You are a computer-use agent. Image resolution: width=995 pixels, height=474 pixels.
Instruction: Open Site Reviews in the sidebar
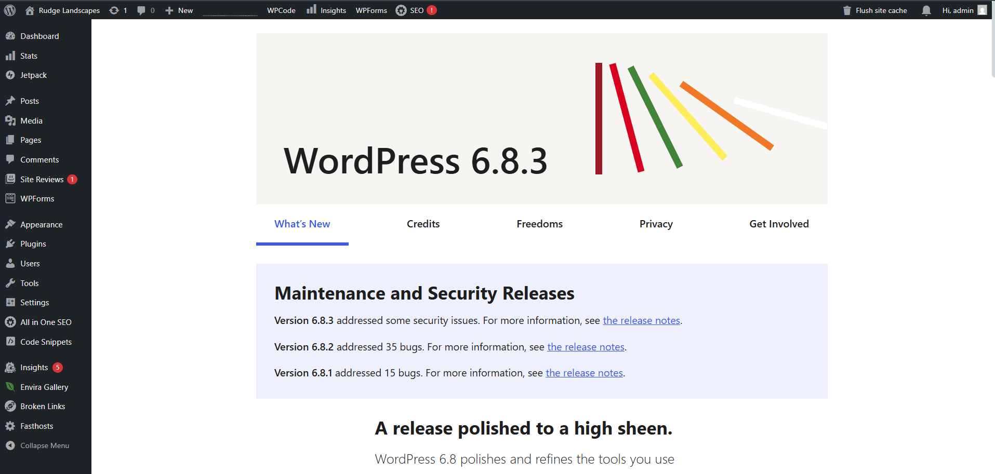point(42,179)
